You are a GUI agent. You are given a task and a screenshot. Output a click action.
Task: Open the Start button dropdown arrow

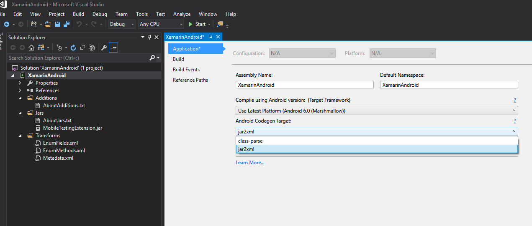coord(209,24)
